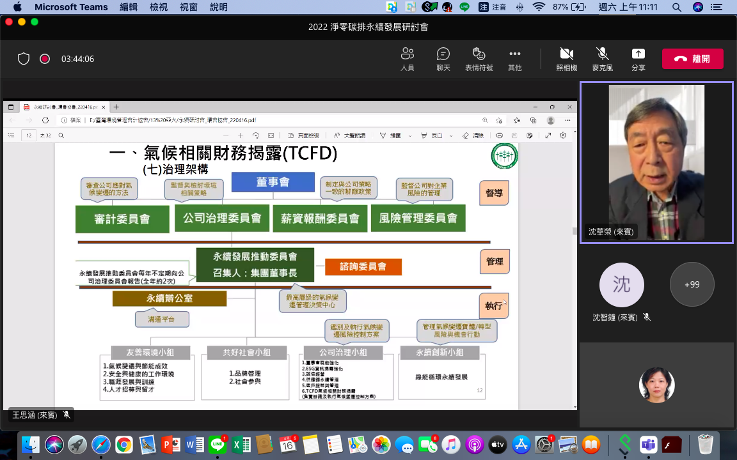
Task: Open the 人員 participants panel
Action: [x=407, y=59]
